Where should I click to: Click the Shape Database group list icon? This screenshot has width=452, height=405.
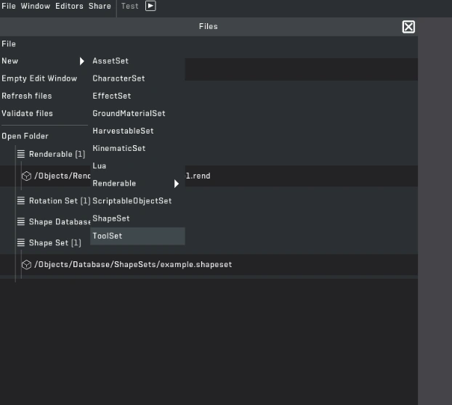(x=21, y=222)
